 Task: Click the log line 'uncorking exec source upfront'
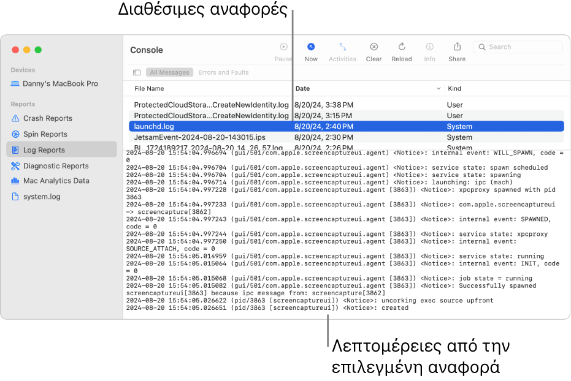click(310, 300)
